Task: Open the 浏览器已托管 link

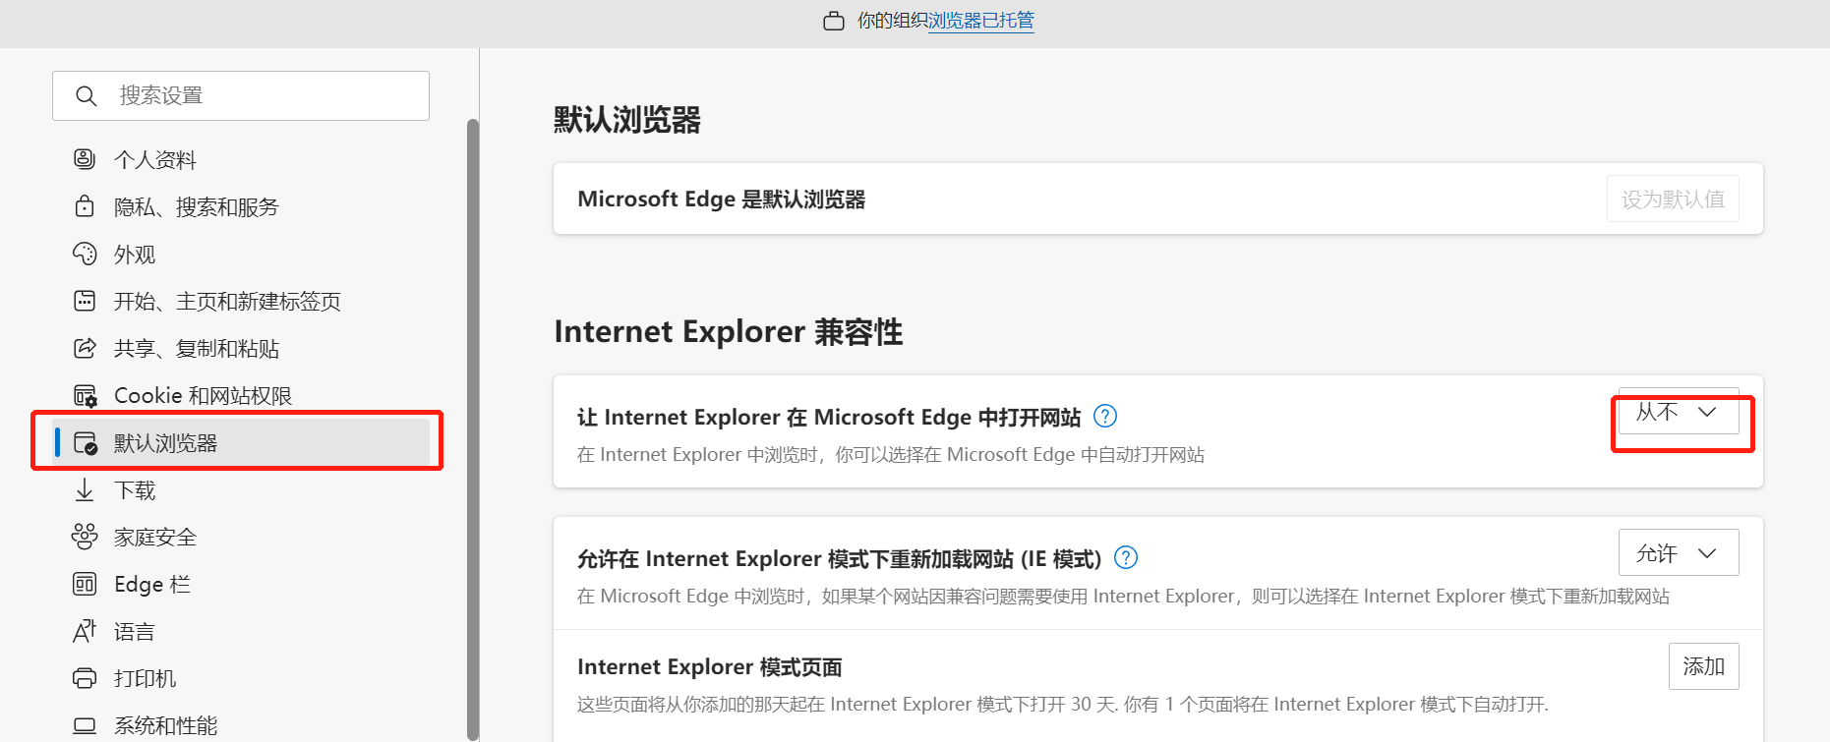Action: click(981, 21)
